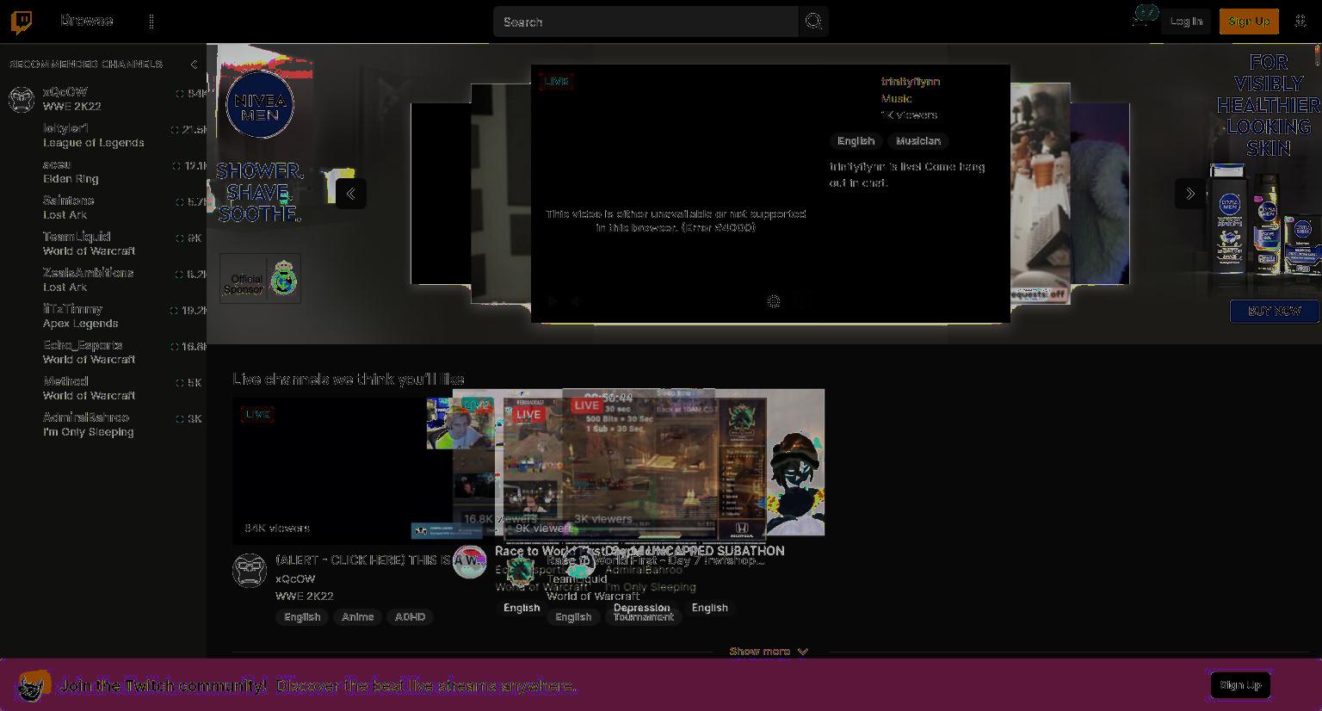Open xQcOW avatar in sidebar
Viewport: 1322px width, 711px height.
click(22, 99)
